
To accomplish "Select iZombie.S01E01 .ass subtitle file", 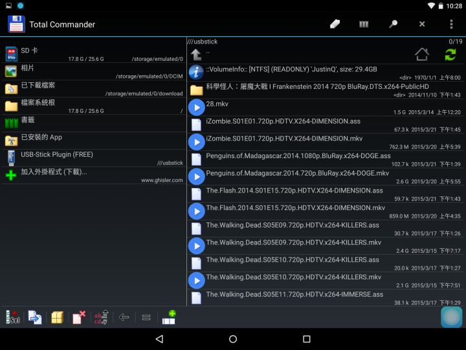I will click(x=326, y=124).
